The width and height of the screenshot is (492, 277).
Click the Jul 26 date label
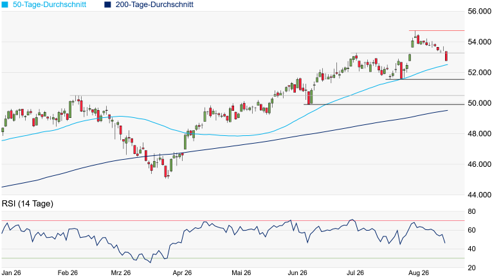pyautogui.click(x=355, y=272)
